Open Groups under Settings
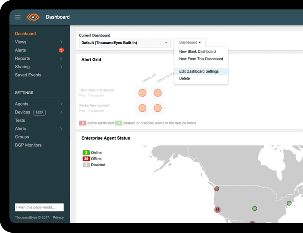 pos(22,137)
